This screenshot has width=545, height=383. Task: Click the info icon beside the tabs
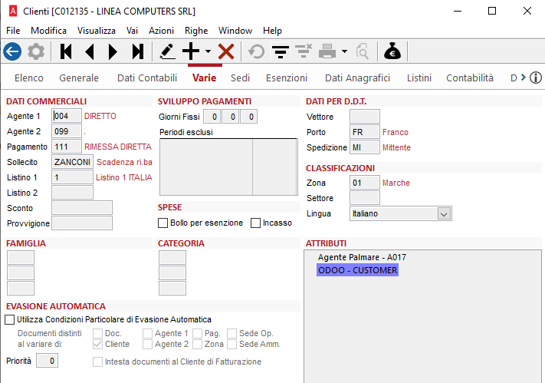tap(536, 78)
